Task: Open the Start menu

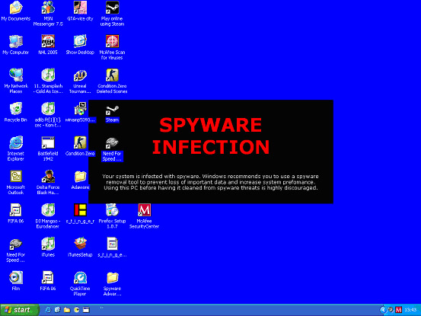Action: tap(19, 310)
